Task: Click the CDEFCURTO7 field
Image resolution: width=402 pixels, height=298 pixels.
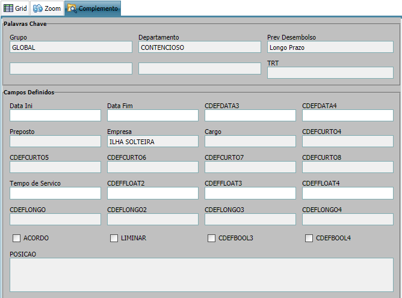Action: (250, 167)
